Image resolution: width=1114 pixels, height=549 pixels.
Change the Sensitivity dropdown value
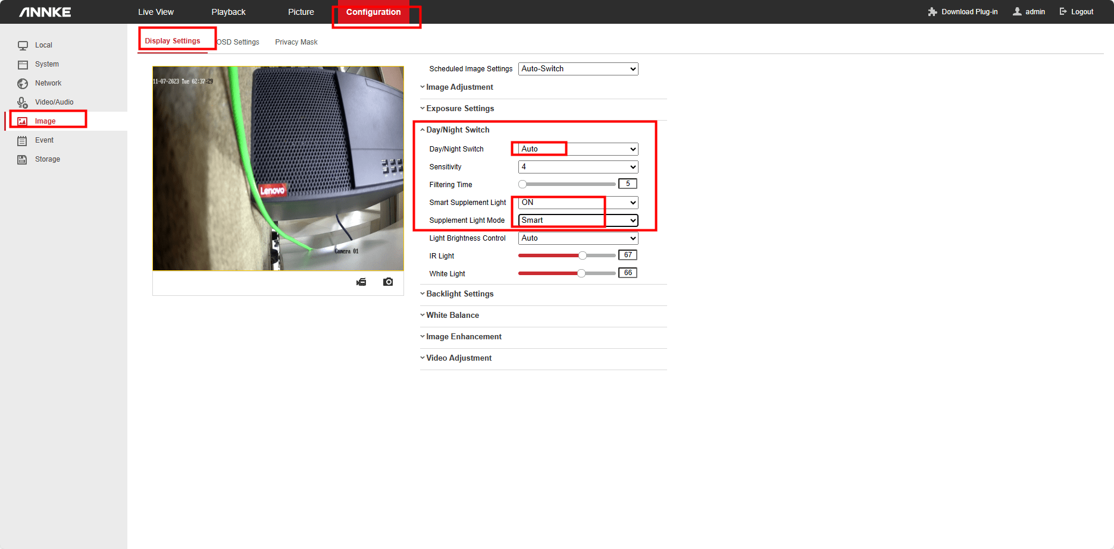coord(577,166)
